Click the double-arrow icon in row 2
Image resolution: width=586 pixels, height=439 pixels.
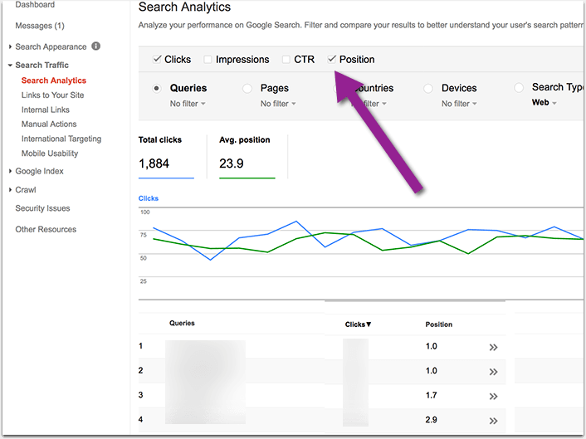[494, 372]
